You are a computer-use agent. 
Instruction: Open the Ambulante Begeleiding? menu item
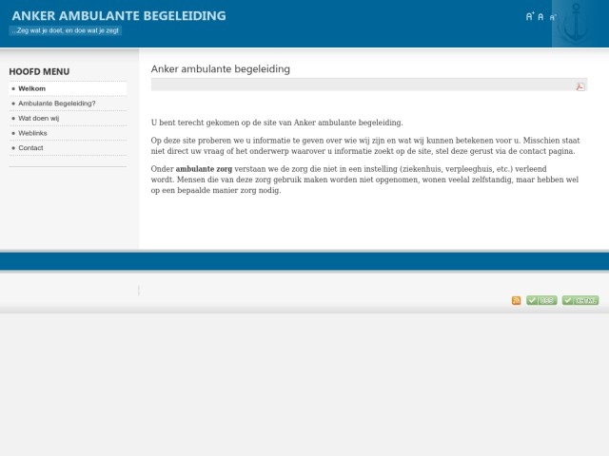point(56,103)
